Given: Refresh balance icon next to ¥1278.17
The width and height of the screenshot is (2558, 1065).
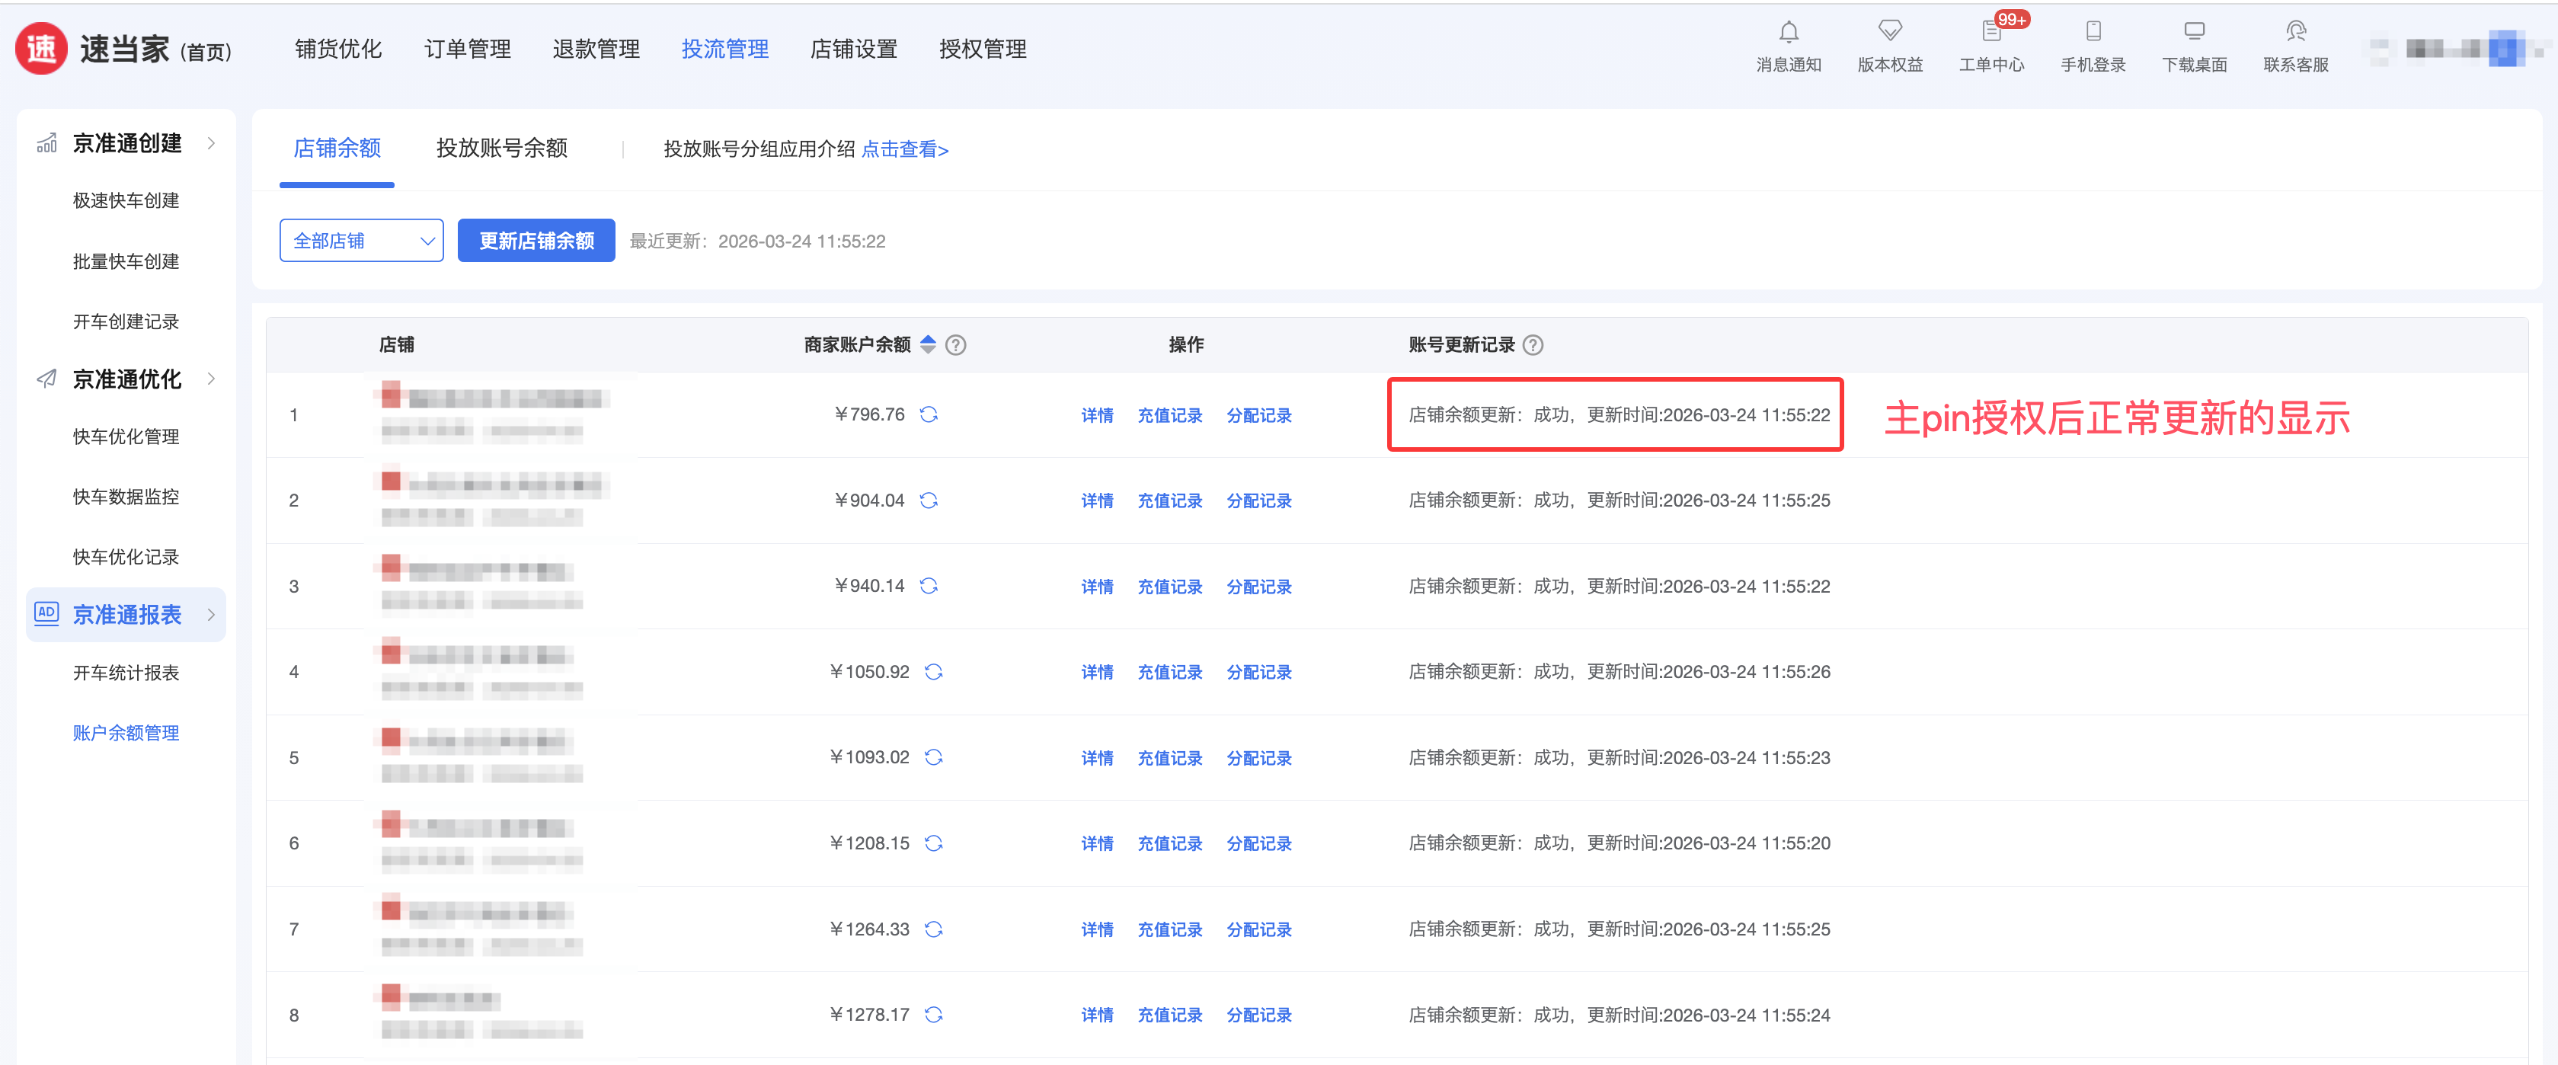Looking at the screenshot, I should 933,1015.
